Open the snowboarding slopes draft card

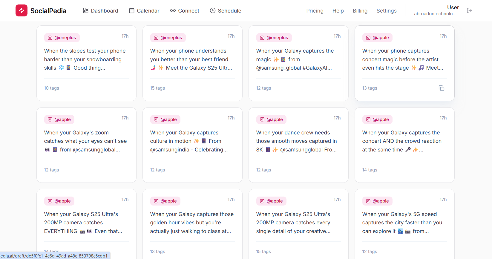tap(86, 63)
